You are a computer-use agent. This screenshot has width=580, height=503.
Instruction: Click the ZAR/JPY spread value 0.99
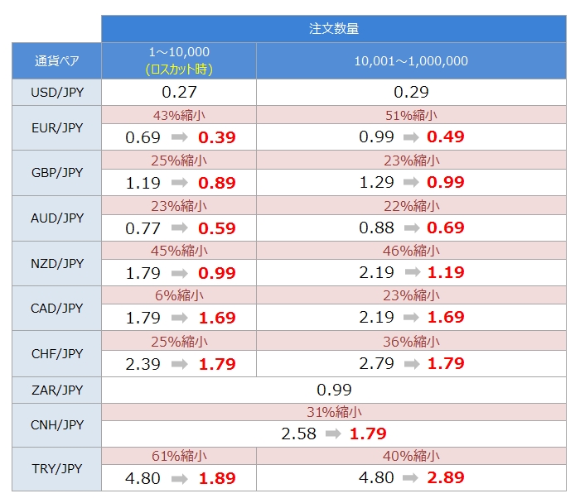coord(334,390)
